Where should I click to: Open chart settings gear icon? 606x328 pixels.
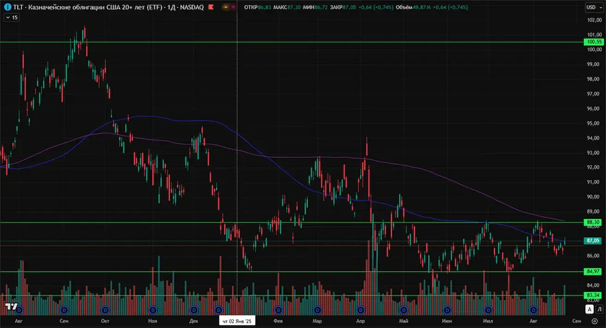pyautogui.click(x=594, y=321)
